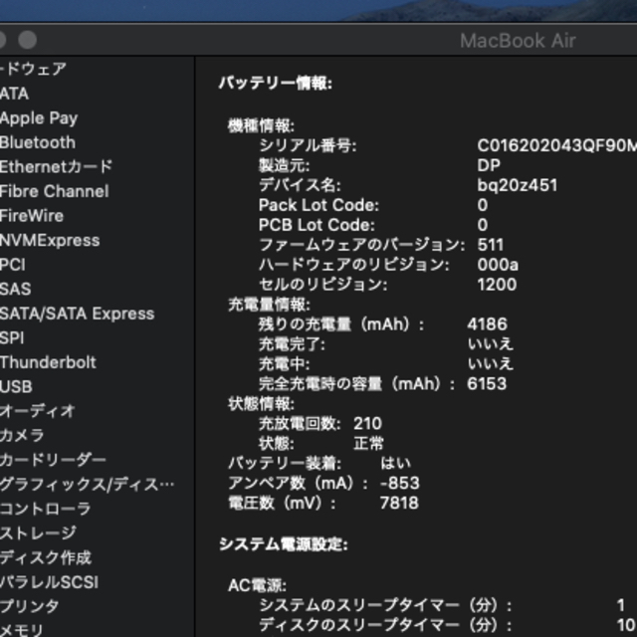Screen dimensions: 637x637
Task: Select SPI in the hardware list
Action: click(x=12, y=338)
